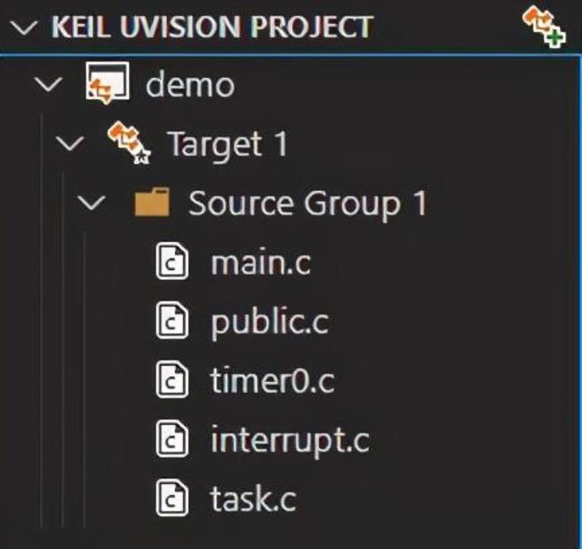Image resolution: width=582 pixels, height=549 pixels.
Task: Click the public.c file icon
Action: coord(173,321)
